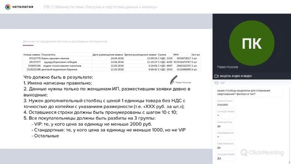Click the quantity cell 5 шт.
Screen dimensions: 291x164
point(195,66)
